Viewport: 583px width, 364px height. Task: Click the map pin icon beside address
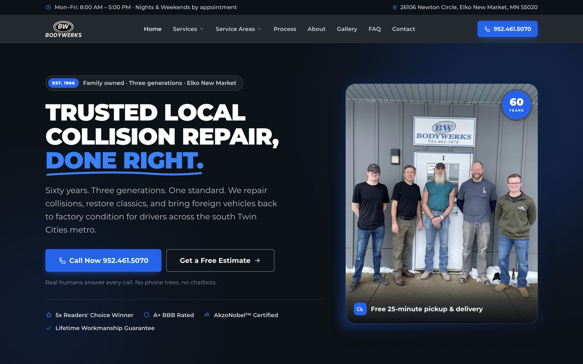tap(395, 7)
